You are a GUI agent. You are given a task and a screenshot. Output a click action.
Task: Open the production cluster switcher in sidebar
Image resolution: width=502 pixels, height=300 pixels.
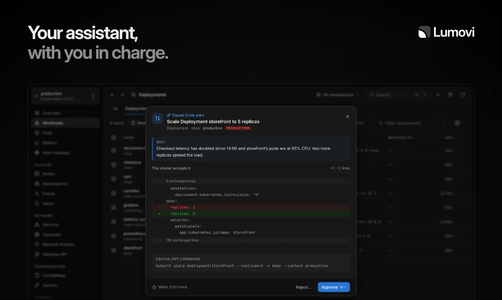[66, 96]
